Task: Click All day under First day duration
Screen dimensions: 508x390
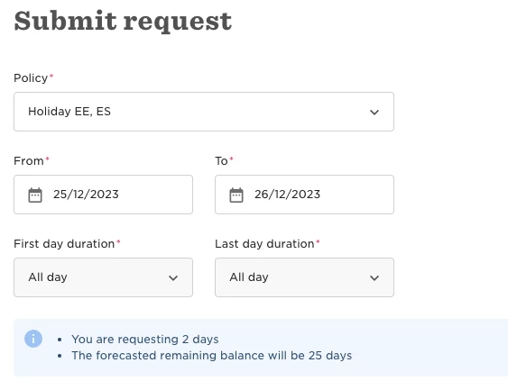Action: pos(48,277)
